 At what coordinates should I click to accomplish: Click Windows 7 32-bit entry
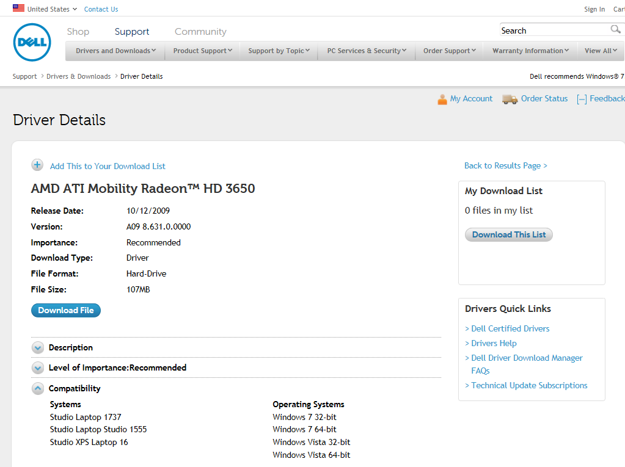coord(304,417)
